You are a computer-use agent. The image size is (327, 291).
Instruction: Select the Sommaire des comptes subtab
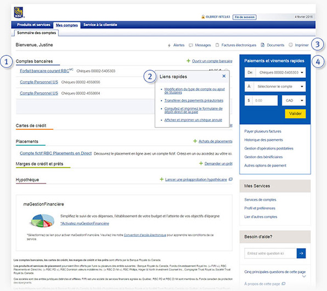[x=37, y=33]
